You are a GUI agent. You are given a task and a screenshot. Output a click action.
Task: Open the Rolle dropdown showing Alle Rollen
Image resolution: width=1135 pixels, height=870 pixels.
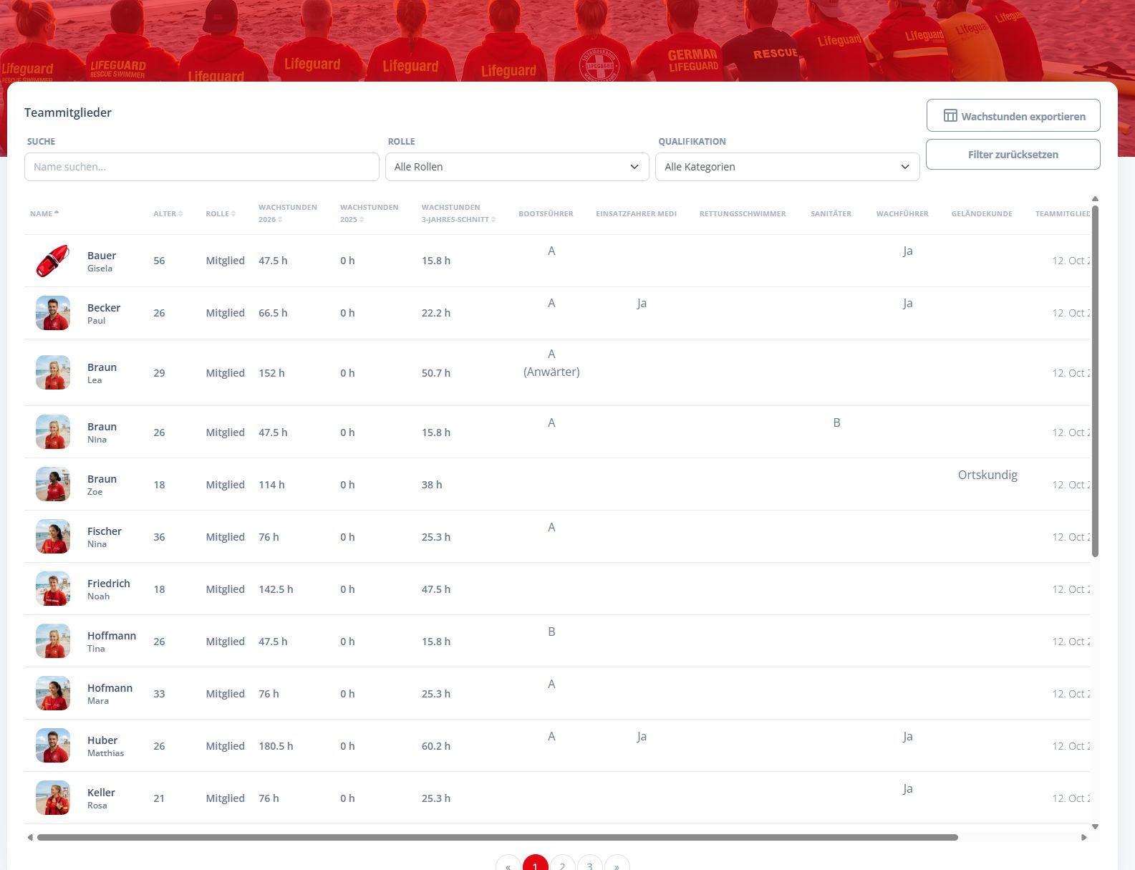point(517,167)
